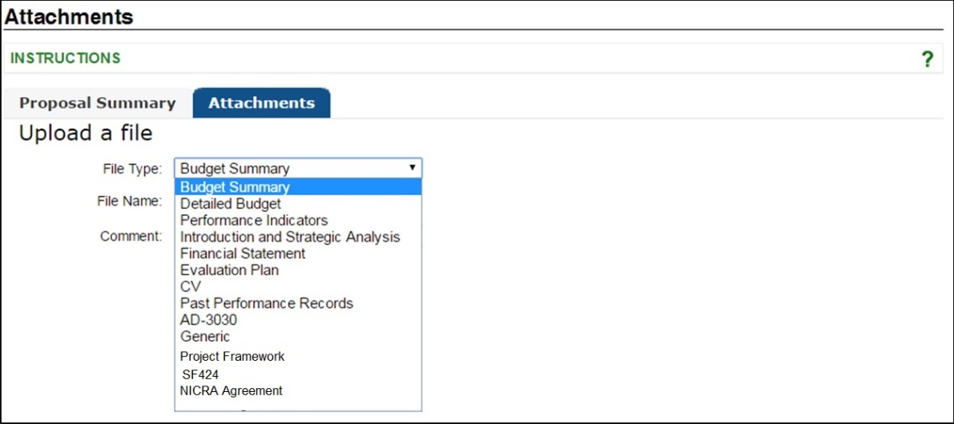Select the Attachments tab
Screen dimensions: 954x424
[261, 103]
